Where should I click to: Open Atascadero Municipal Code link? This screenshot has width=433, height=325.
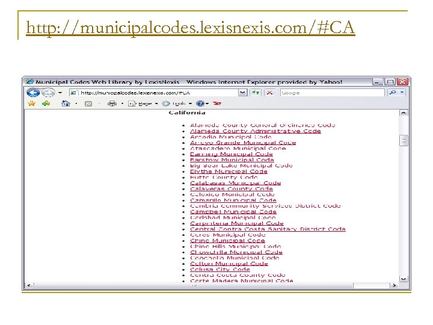tap(238, 149)
